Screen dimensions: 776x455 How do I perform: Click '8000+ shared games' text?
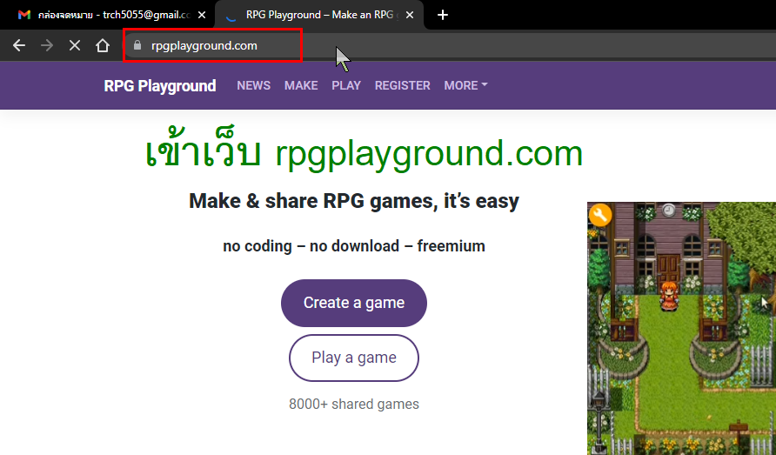point(354,404)
